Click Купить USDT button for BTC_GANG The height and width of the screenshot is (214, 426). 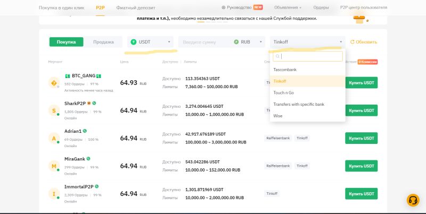(x=361, y=82)
